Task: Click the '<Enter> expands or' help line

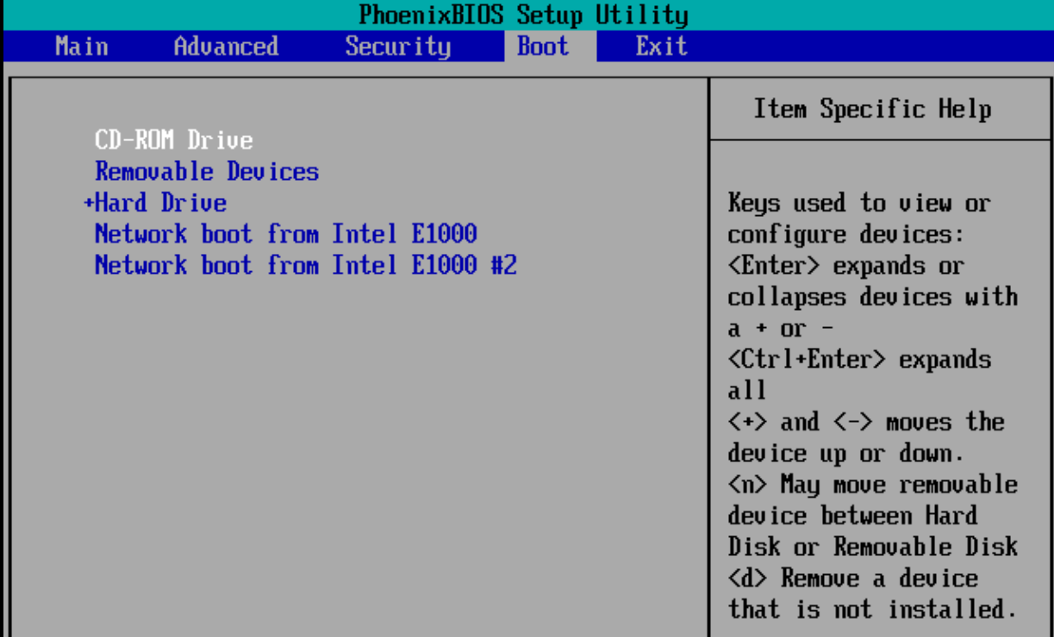Action: [846, 265]
